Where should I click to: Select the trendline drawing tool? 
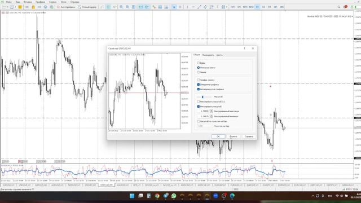(x=199, y=7)
